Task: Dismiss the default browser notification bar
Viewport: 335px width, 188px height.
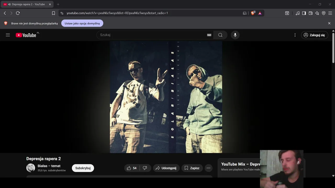Action: [x=329, y=23]
